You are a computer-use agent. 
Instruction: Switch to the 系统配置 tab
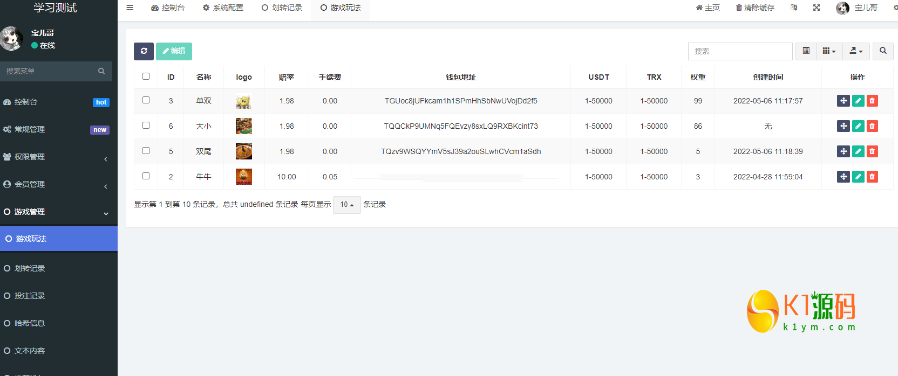pos(223,8)
